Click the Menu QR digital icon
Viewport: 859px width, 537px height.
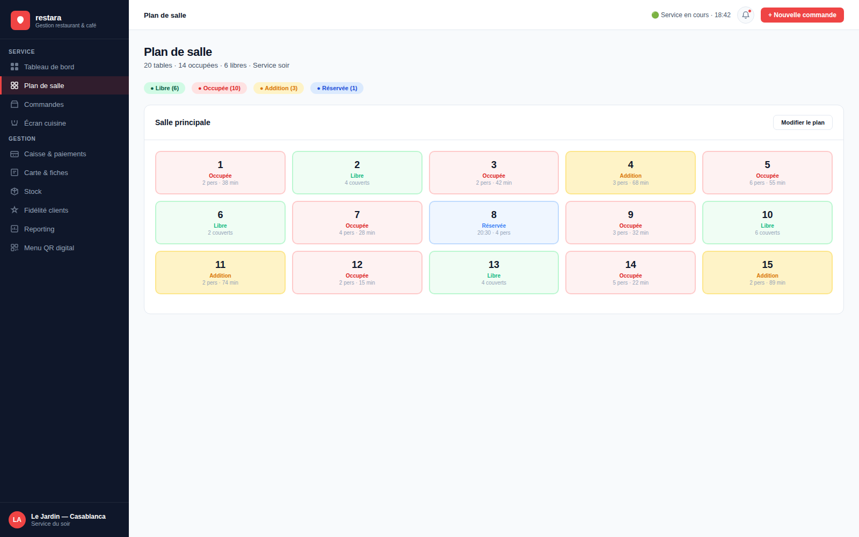pyautogui.click(x=14, y=248)
